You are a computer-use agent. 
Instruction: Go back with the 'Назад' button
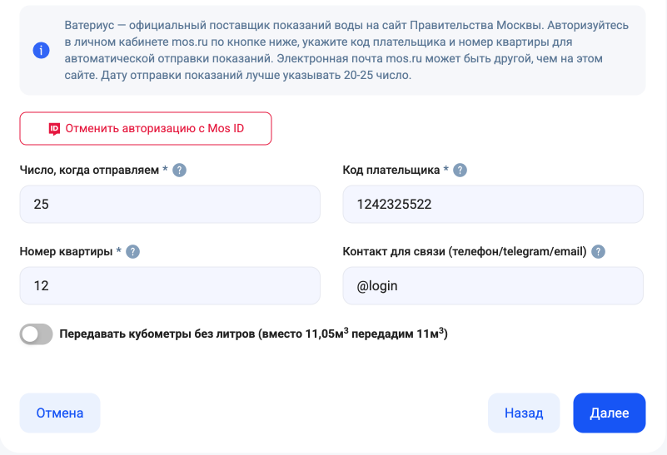tap(524, 413)
